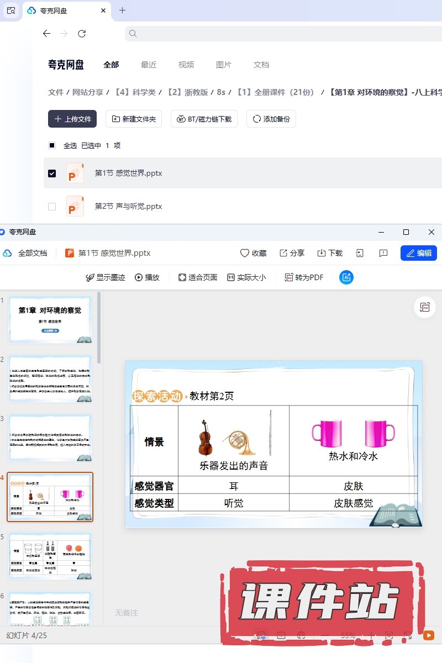
Task: Toggle the 全选 select-all checkbox
Action: pyautogui.click(x=52, y=146)
